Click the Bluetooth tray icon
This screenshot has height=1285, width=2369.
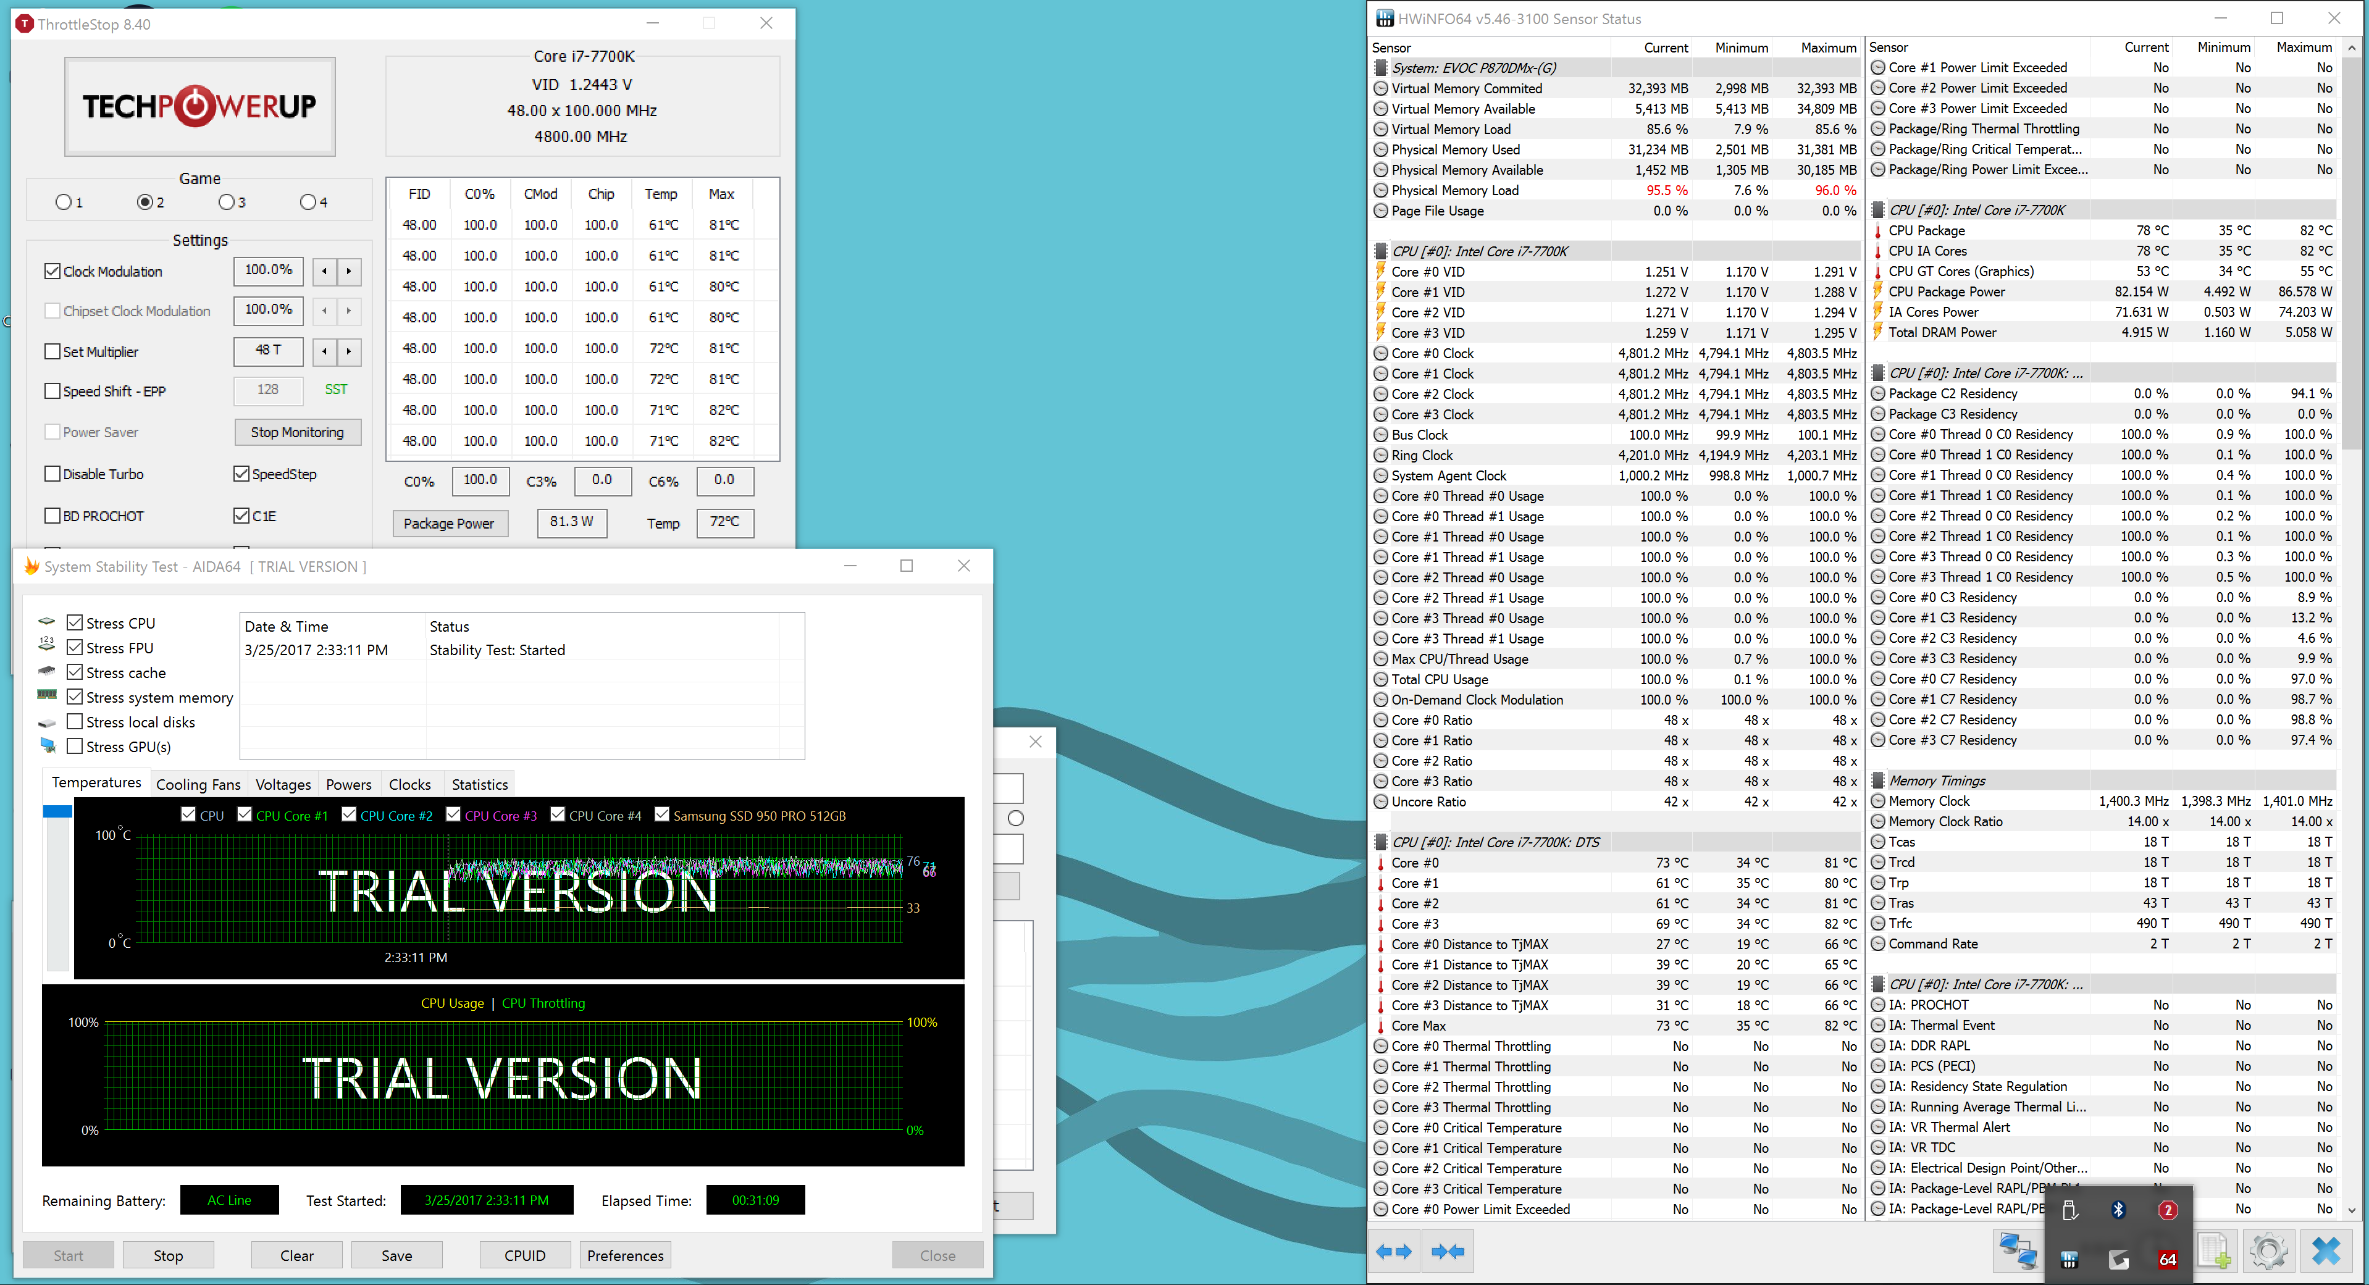(2118, 1210)
